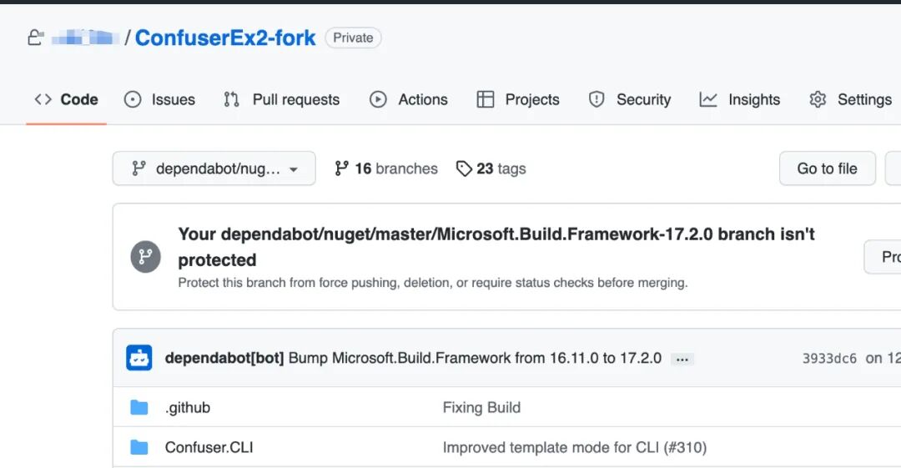Screen dimensions: 901x468
Task: Open the Confuser.CLI folder
Action: 209,447
